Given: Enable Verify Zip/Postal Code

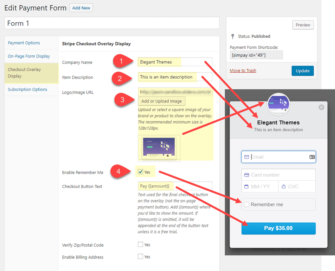Looking at the screenshot, I should (141, 244).
